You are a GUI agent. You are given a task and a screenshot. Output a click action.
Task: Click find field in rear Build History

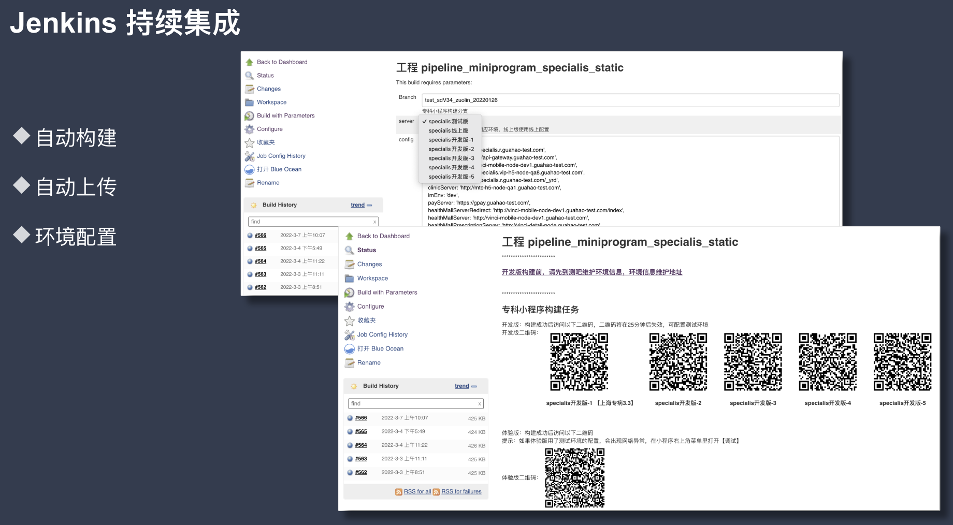(313, 222)
